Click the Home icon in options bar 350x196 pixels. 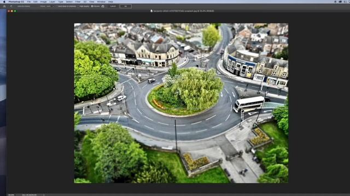[x=4, y=6]
